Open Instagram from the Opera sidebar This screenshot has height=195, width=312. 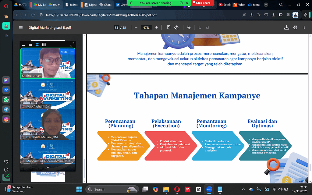coord(6,119)
